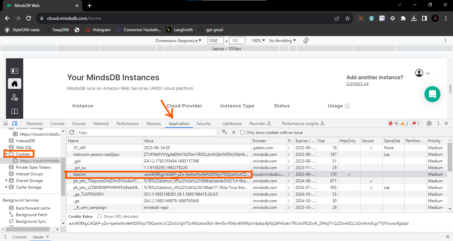Click the cookies reload icon
The width and height of the screenshot is (453, 241).
coord(72,132)
